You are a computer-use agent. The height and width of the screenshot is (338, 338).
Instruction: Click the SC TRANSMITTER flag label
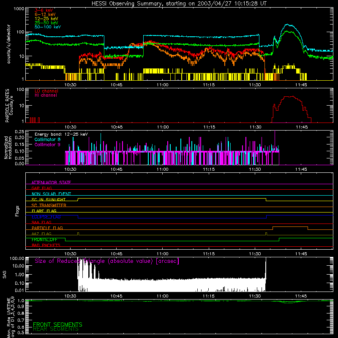[49, 205]
